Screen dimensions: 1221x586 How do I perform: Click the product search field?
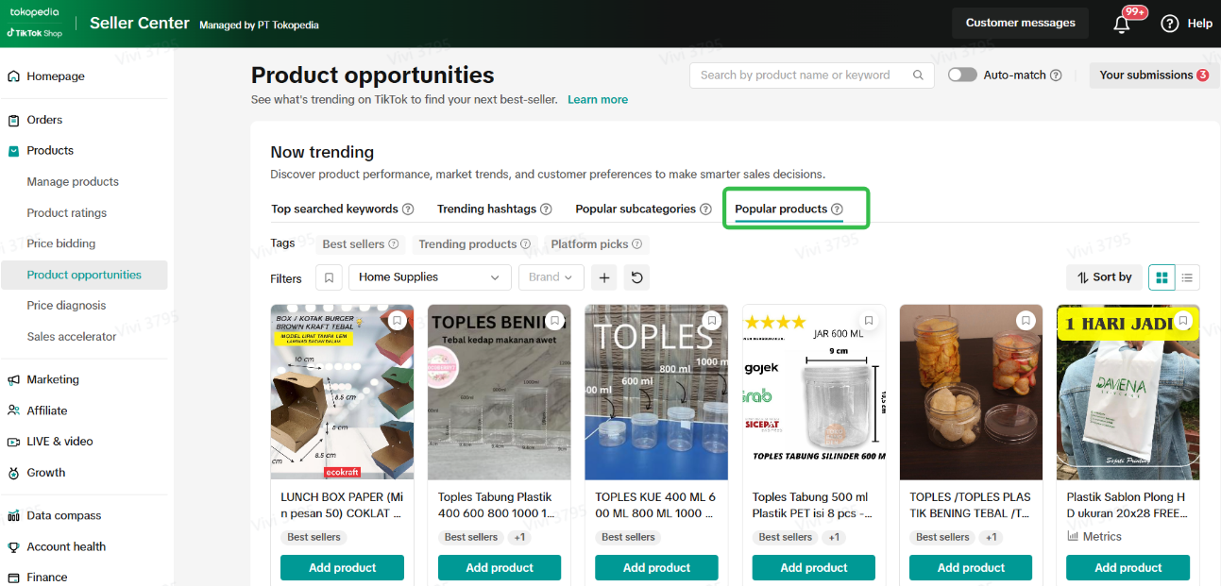[803, 75]
